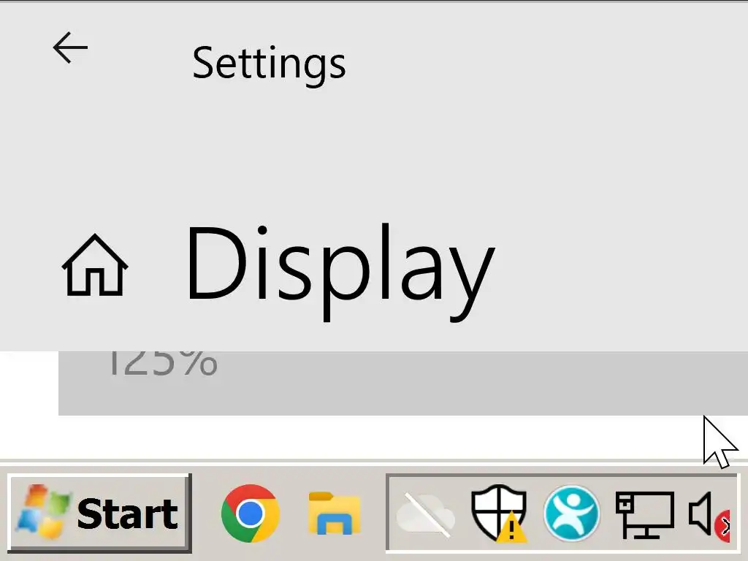The height and width of the screenshot is (561, 748).
Task: Open Windows Security shield tray icon
Action: [x=499, y=514]
